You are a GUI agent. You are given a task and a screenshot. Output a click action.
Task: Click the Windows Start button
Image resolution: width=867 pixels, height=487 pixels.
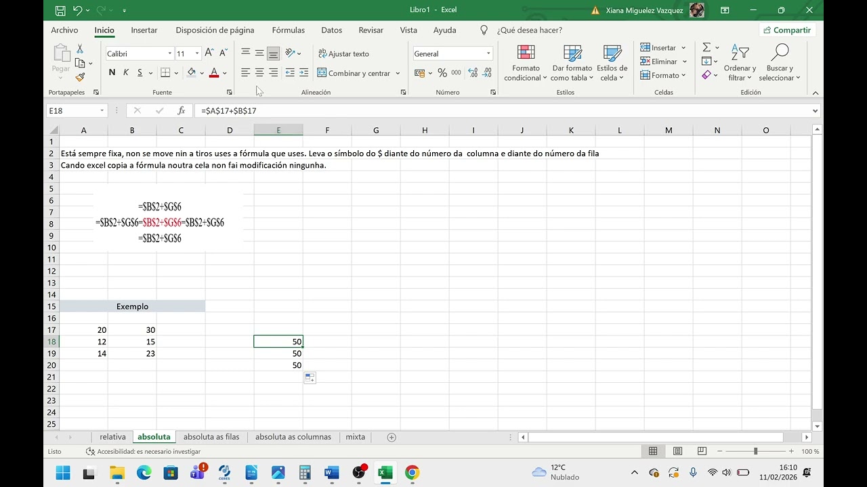63,472
